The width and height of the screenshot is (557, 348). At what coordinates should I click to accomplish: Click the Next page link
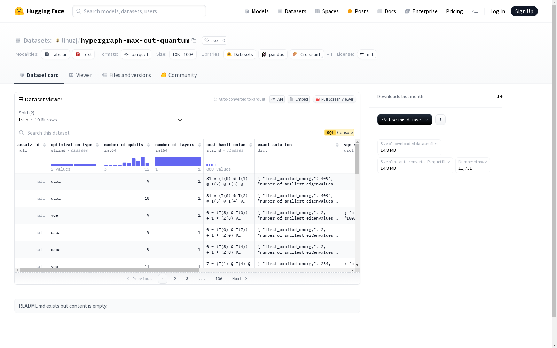[240, 279]
